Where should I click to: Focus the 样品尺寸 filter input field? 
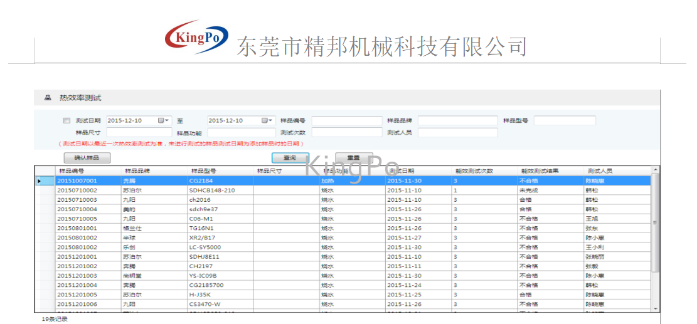139,132
